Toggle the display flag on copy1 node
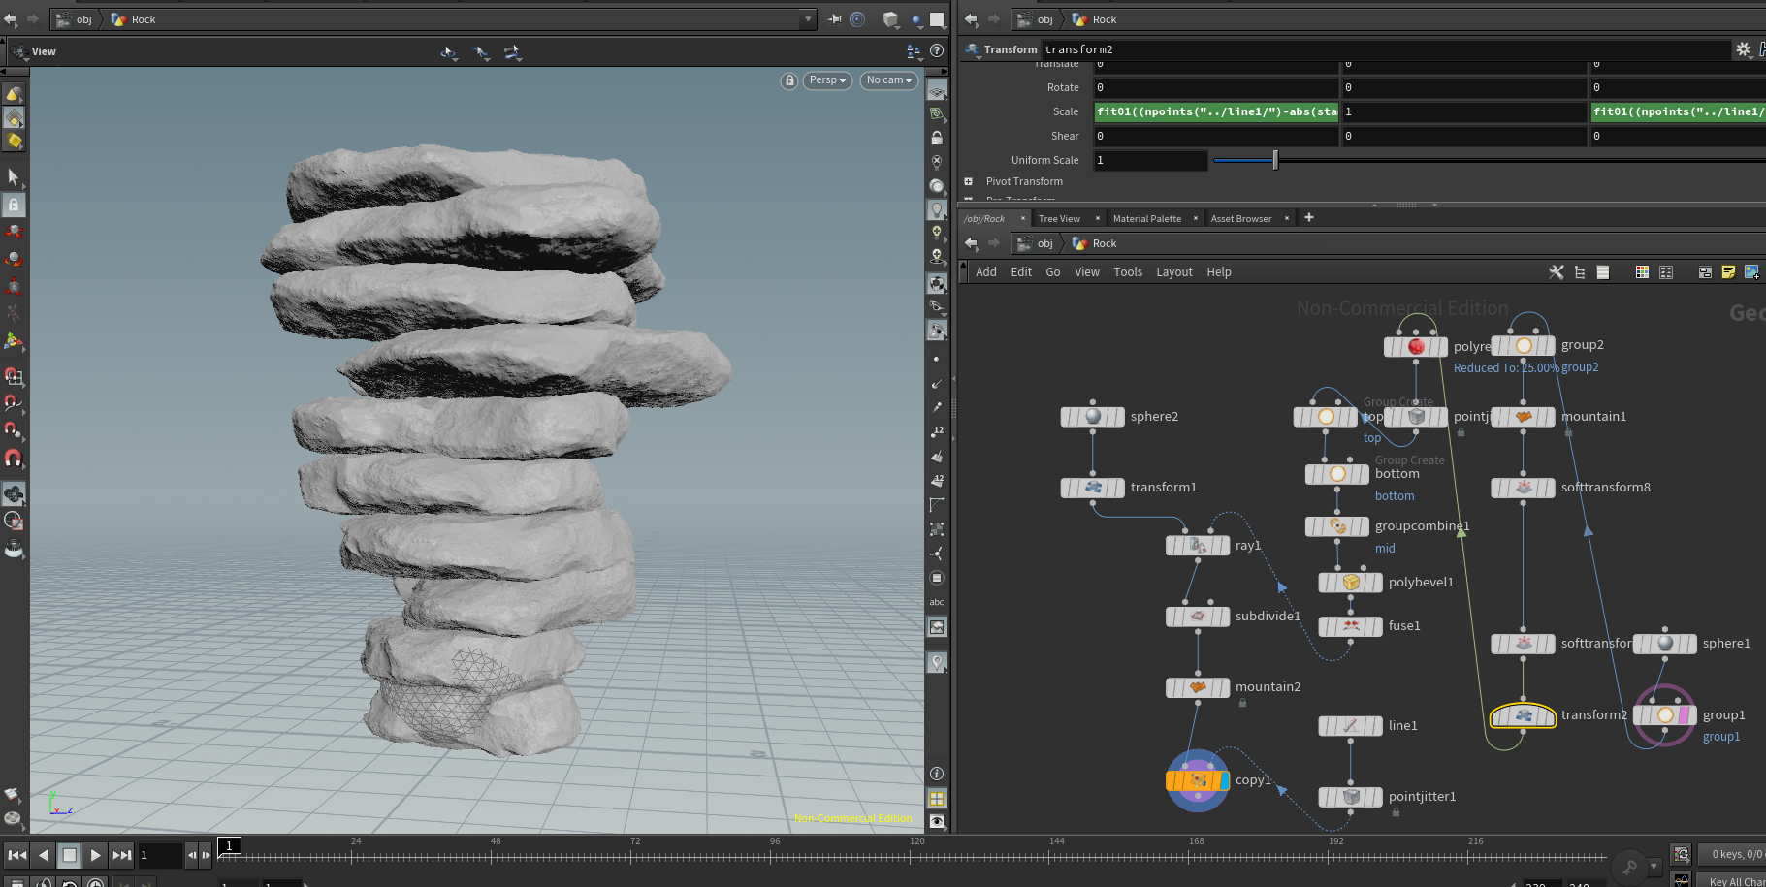This screenshot has width=1766, height=887. tap(1225, 780)
